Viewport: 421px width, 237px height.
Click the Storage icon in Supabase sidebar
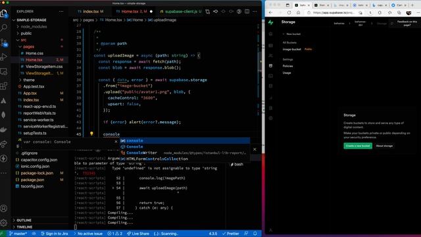[270, 66]
